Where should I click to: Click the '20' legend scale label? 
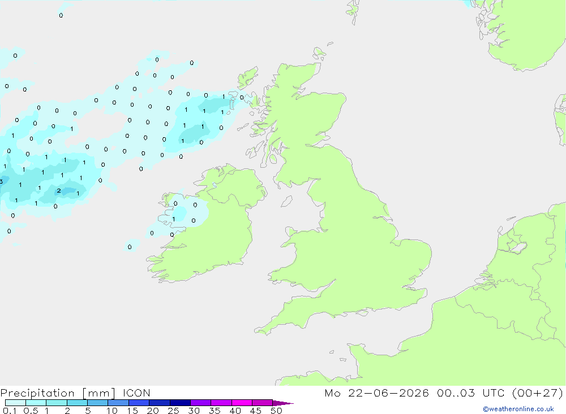click(x=153, y=411)
